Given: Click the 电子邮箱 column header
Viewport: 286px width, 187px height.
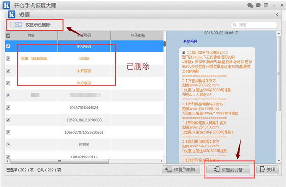Looking at the screenshot, I should coord(138,35).
